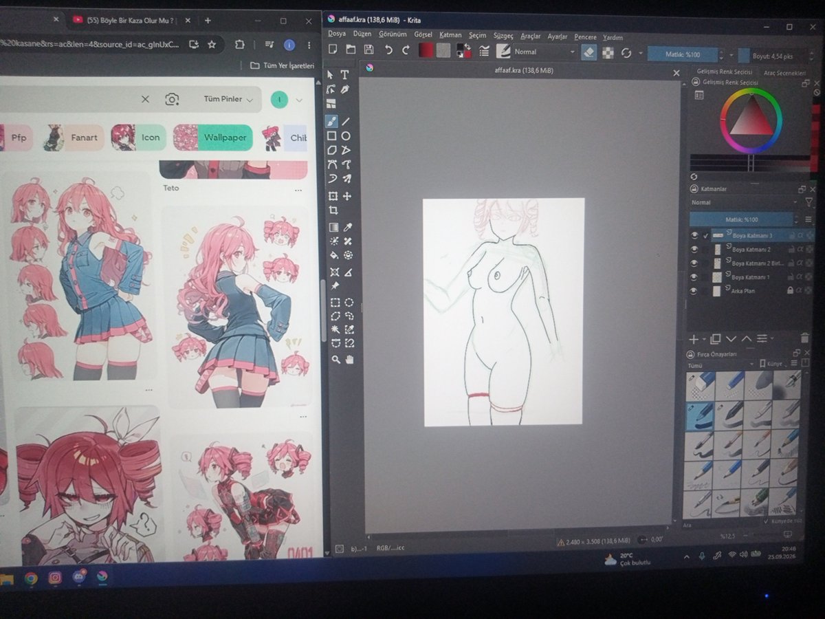The height and width of the screenshot is (619, 825).
Task: Hide Boya Katmanı 1 layer eye
Action: pyautogui.click(x=694, y=277)
